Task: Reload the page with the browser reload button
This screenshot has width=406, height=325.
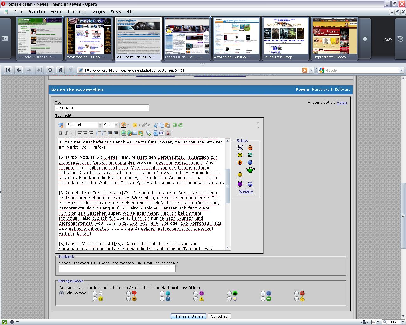Action: [50, 70]
